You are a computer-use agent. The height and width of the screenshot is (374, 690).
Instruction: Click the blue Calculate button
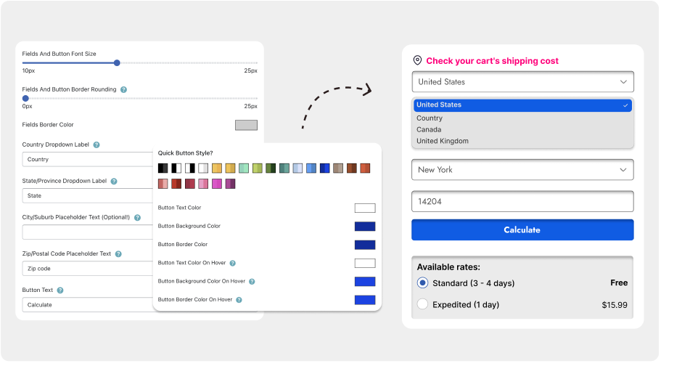pyautogui.click(x=523, y=230)
